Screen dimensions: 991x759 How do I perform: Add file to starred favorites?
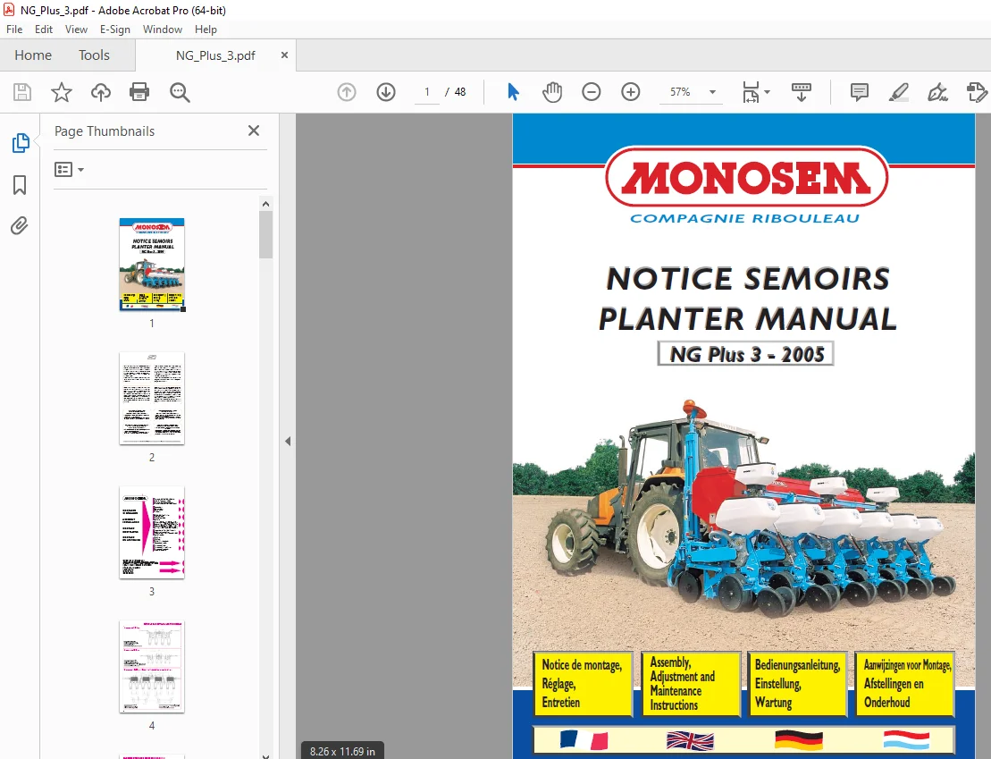[x=62, y=92]
